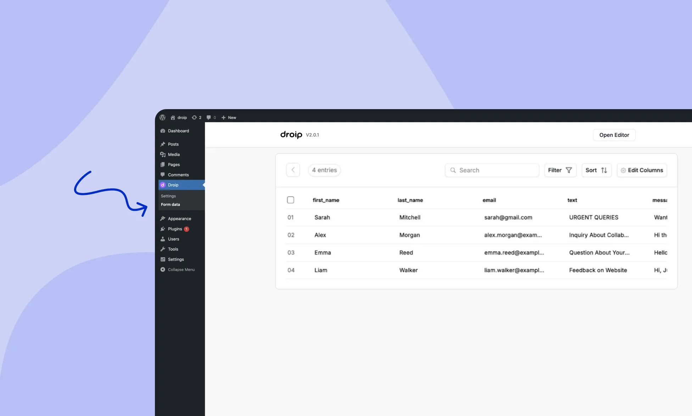Click the Liam first name cell
This screenshot has width=692, height=416.
click(321, 270)
